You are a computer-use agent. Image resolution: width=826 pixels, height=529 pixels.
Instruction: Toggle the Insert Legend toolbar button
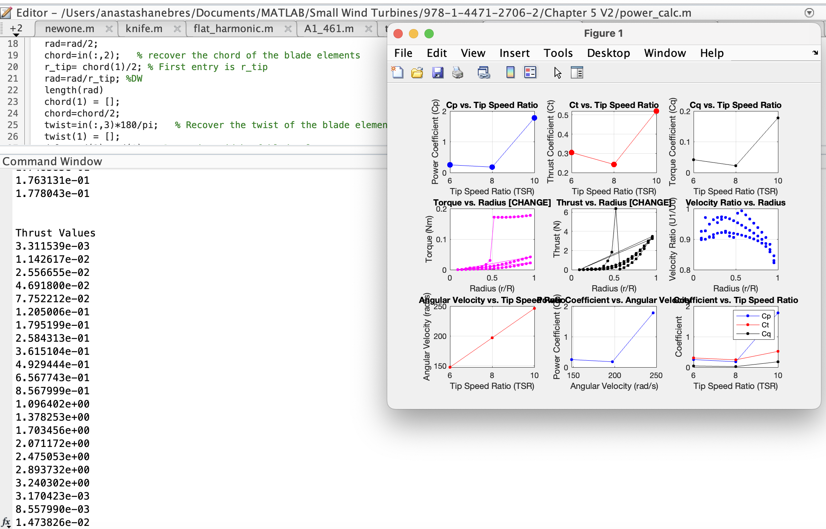click(530, 72)
